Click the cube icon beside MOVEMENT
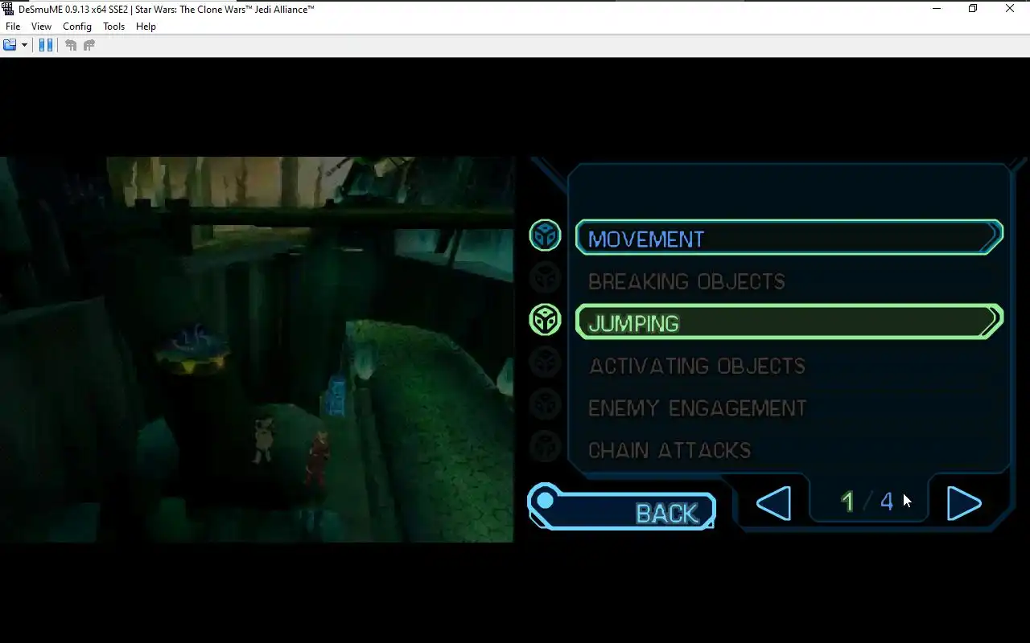 (x=545, y=235)
